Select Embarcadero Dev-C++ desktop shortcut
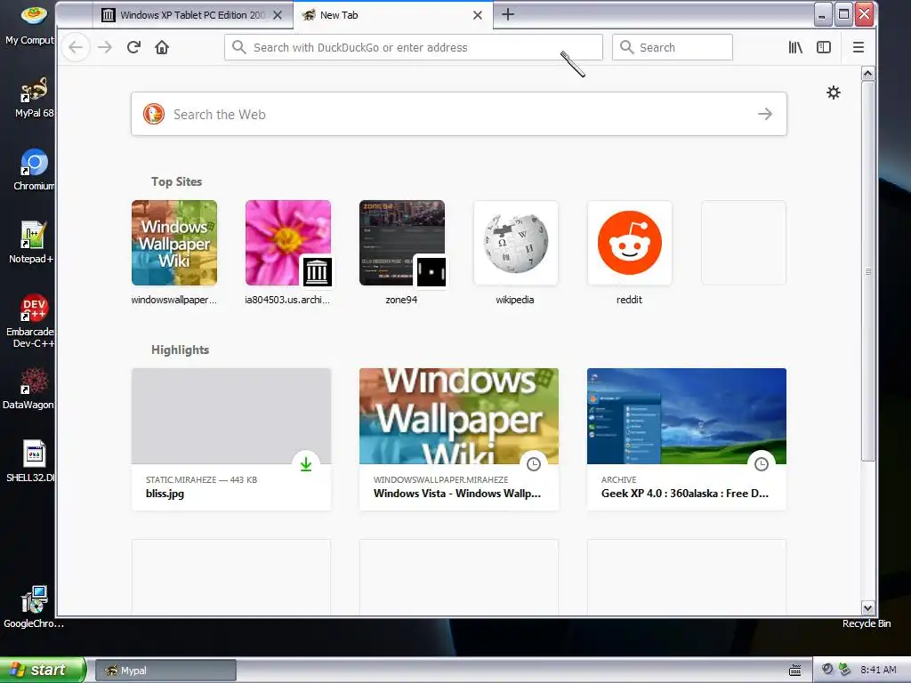Screen dimensions: 911x683 pos(31,320)
